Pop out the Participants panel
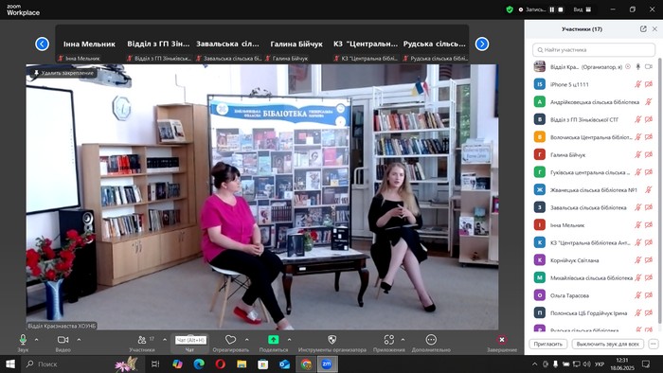Screen dimensions: 663x373 pos(643,28)
